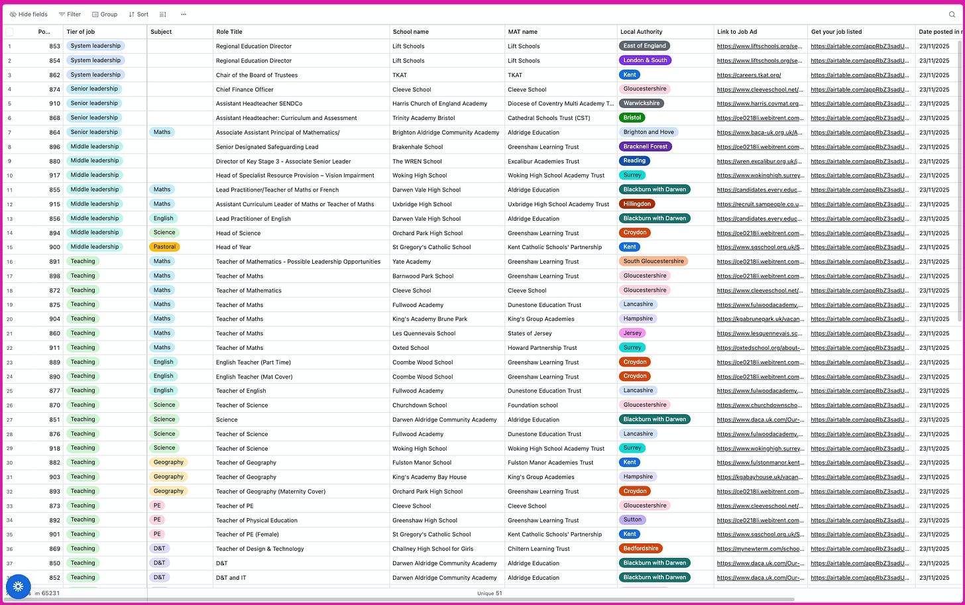Click the Subject column header

point(180,32)
